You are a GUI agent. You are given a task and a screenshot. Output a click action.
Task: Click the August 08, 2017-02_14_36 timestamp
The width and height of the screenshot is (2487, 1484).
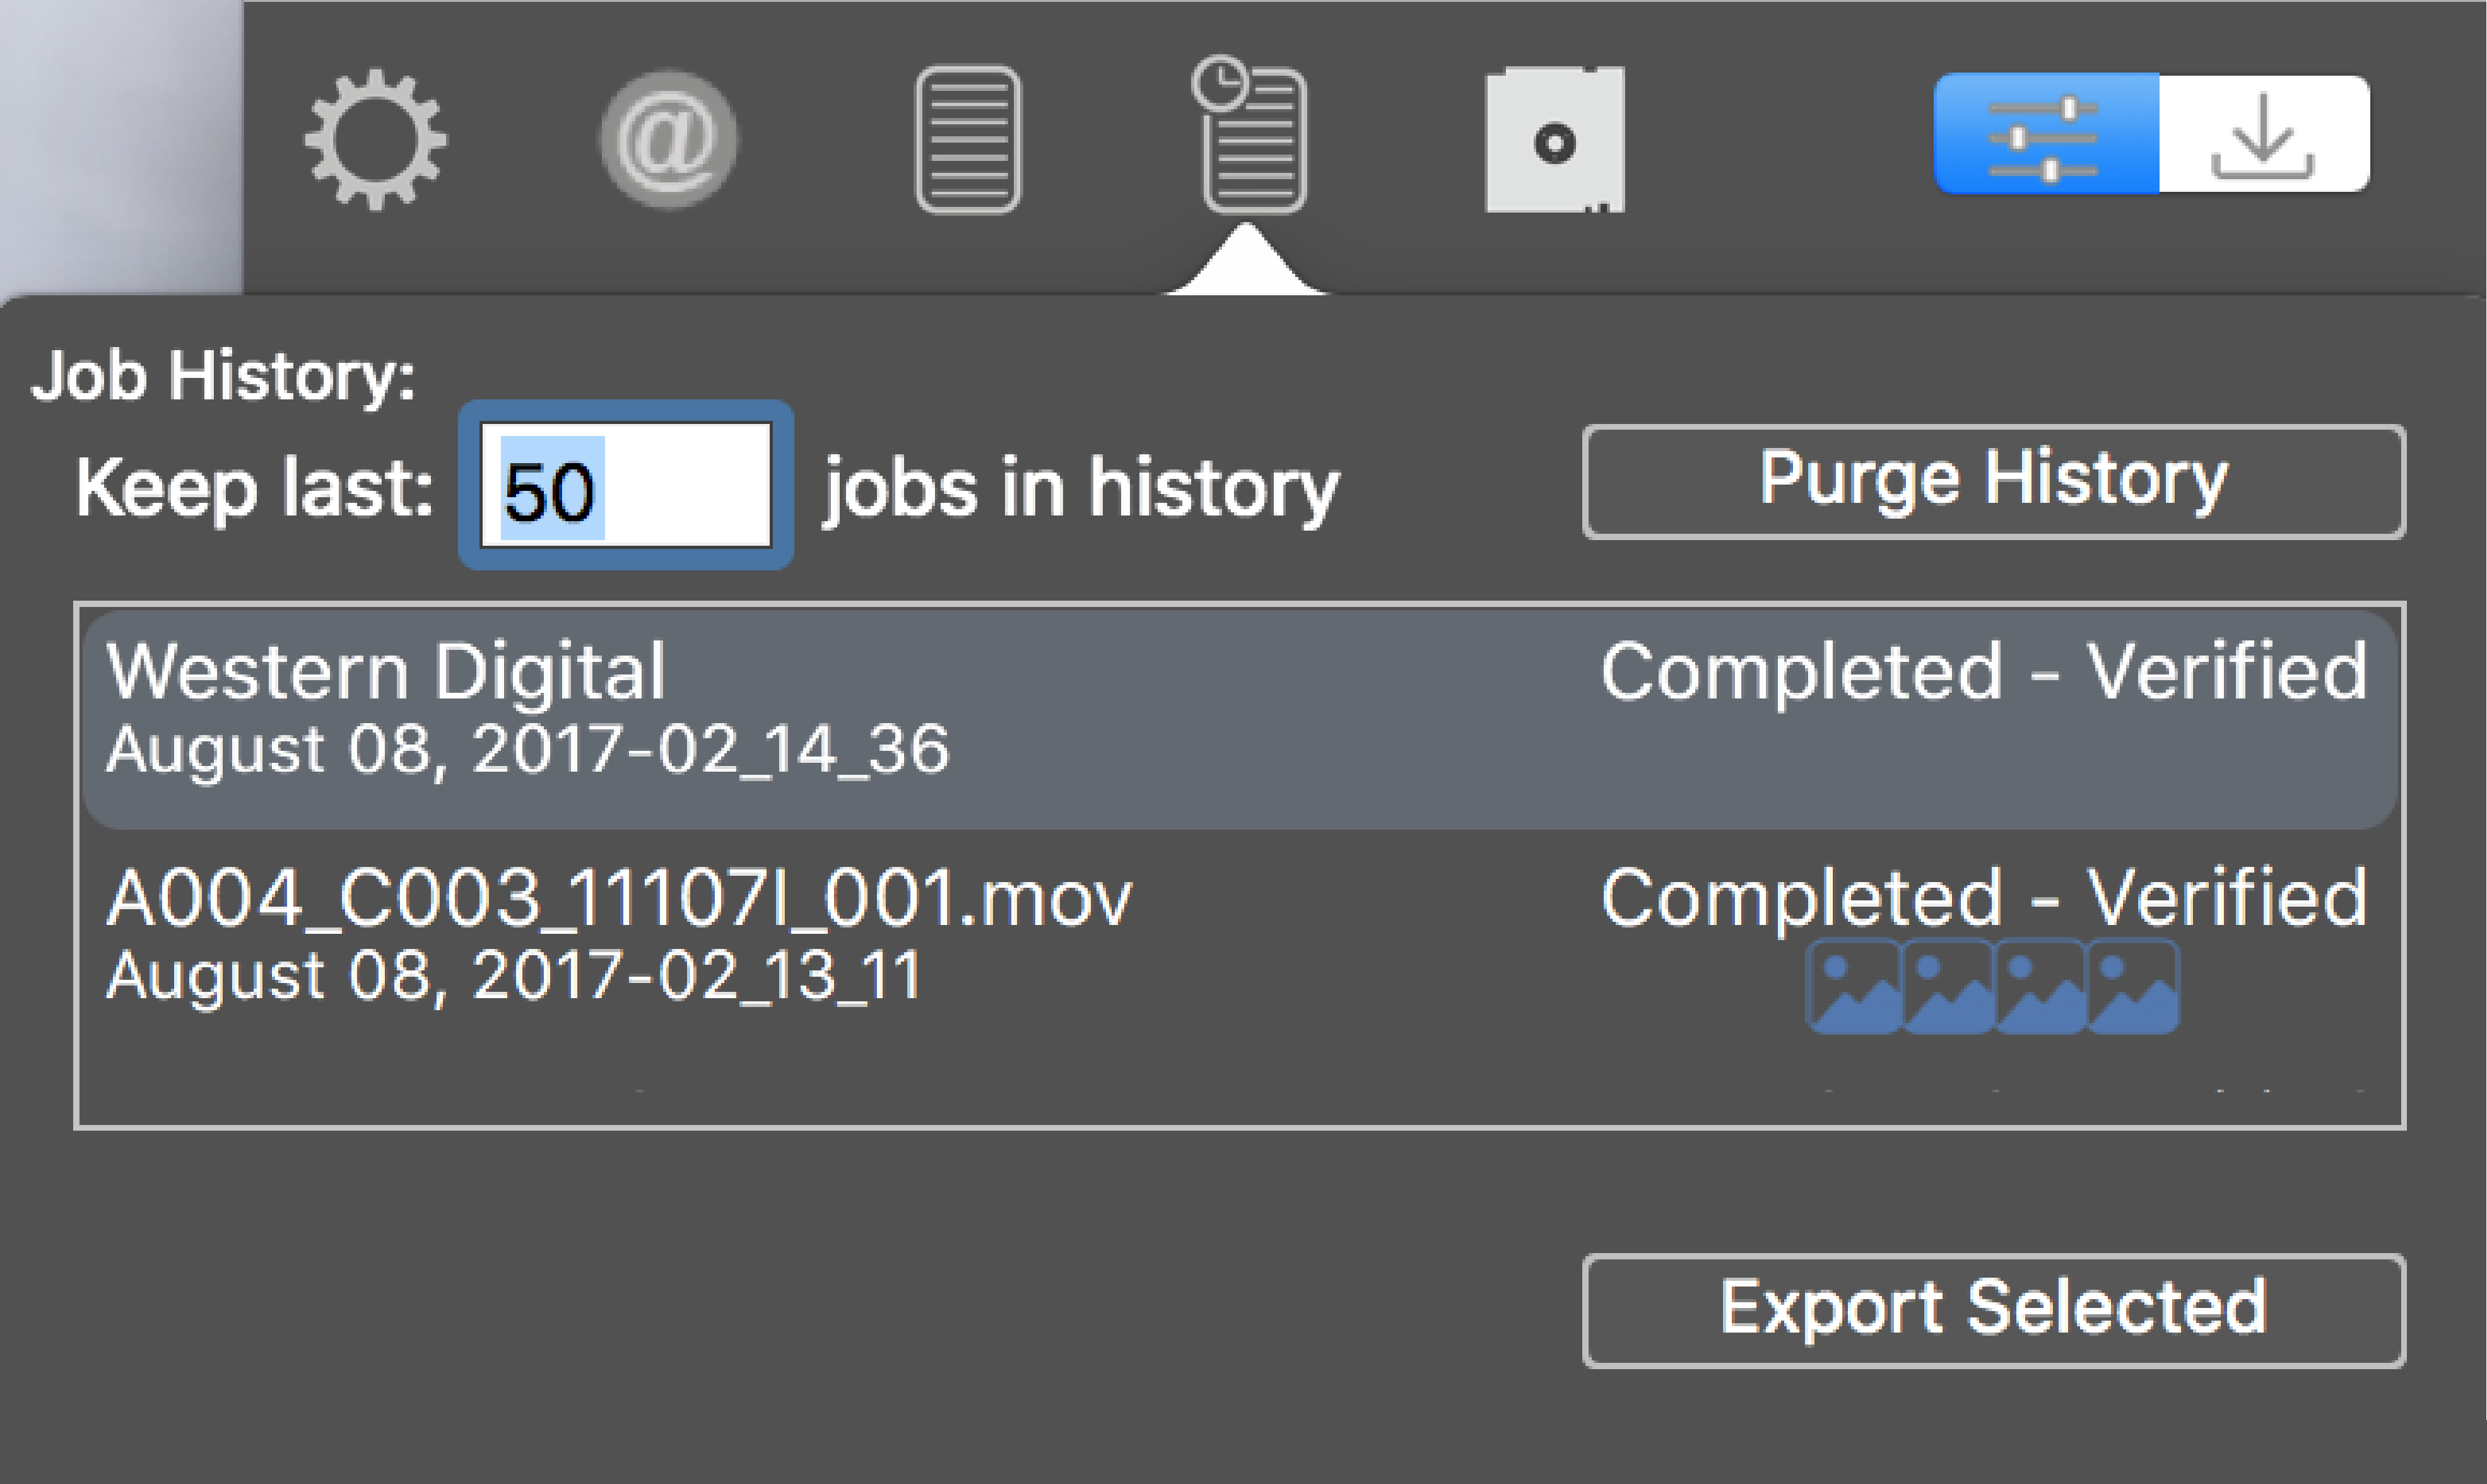point(527,749)
